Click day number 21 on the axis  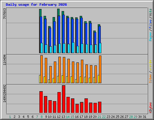point(99,117)
